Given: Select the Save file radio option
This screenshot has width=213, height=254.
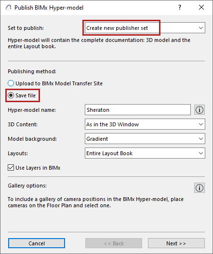Looking at the screenshot, I should pos(22,95).
